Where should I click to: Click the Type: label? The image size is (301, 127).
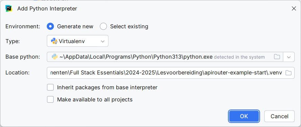point(13,41)
